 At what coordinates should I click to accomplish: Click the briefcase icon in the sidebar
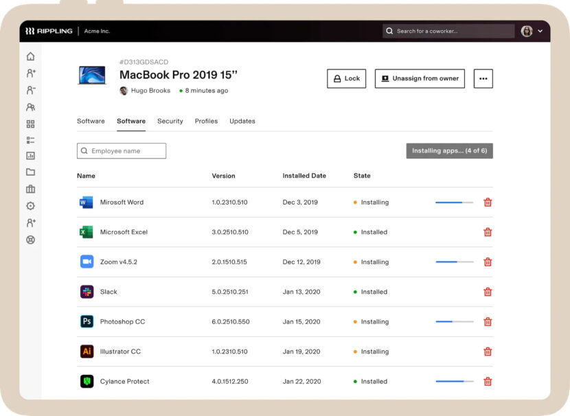point(30,189)
